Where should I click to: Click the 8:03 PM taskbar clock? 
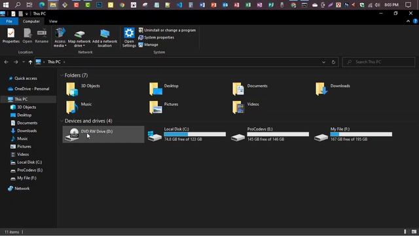(x=392, y=5)
